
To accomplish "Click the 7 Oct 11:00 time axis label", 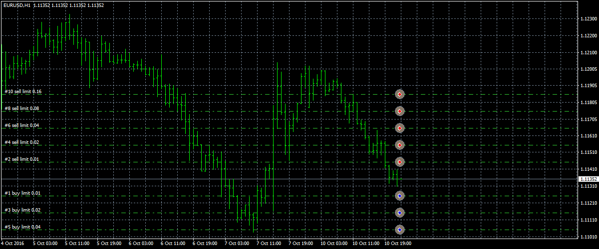I will pos(268,244).
